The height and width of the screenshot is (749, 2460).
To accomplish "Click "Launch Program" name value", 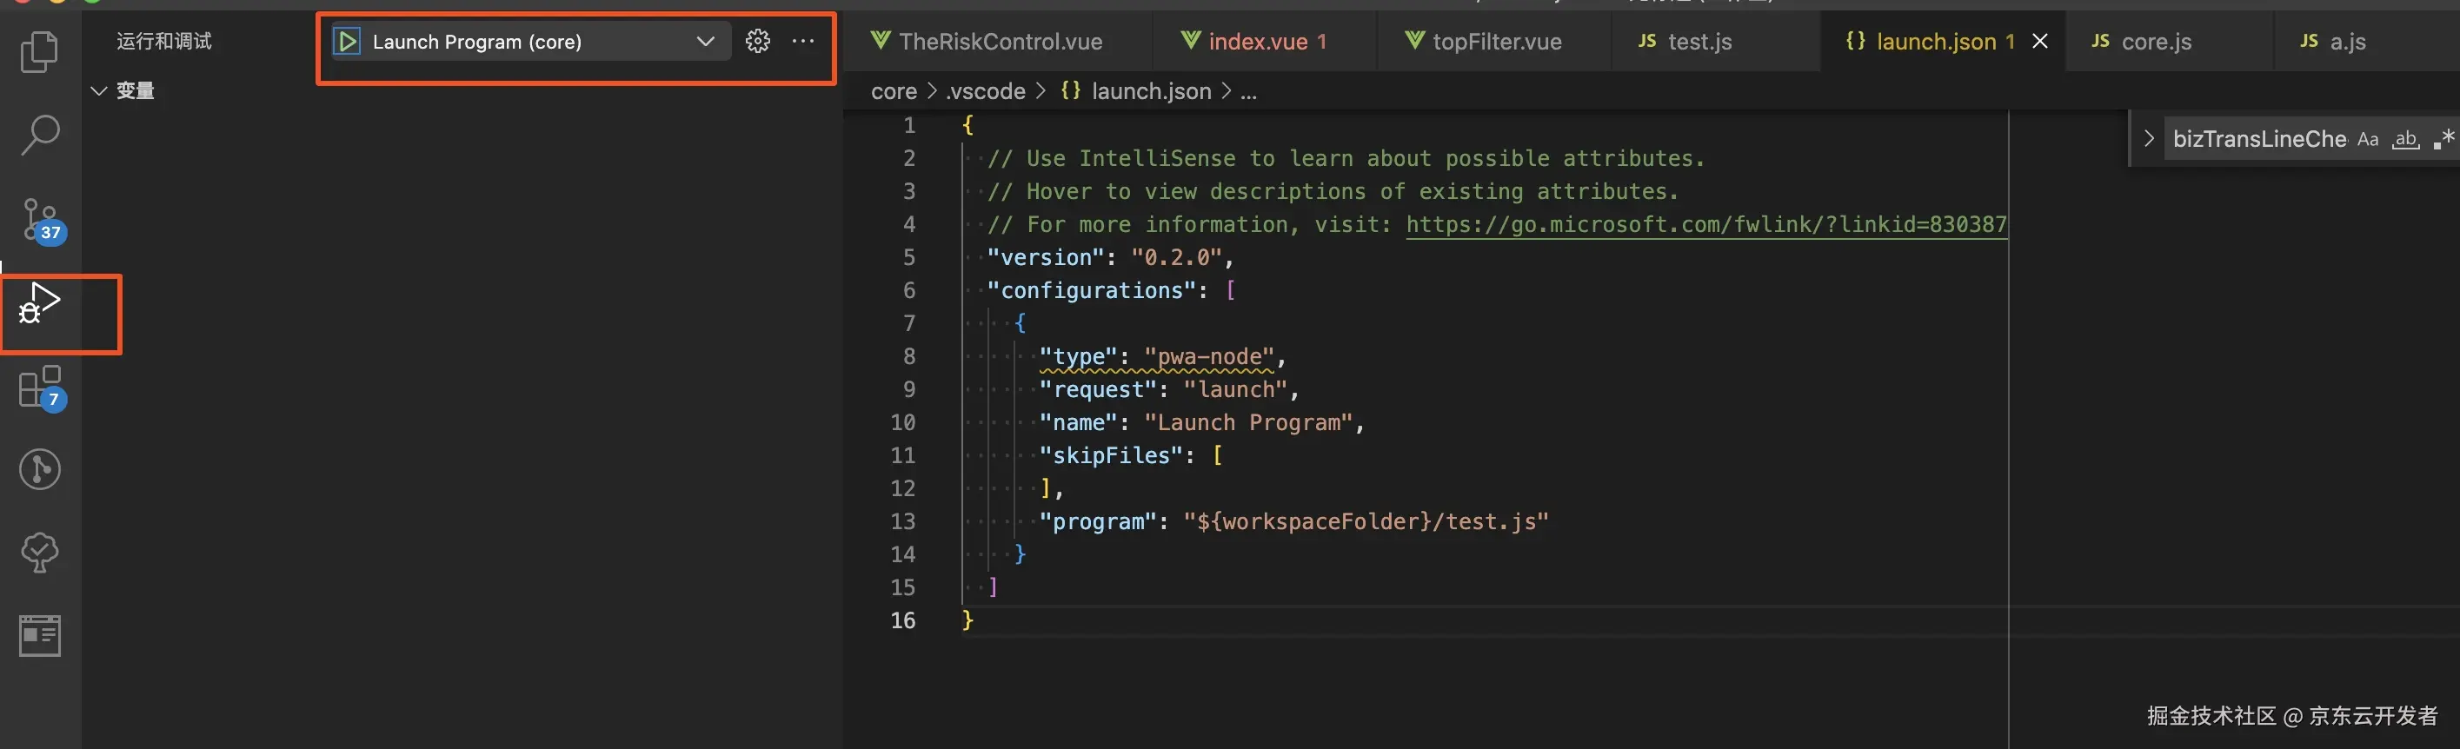I will click(x=1248, y=422).
